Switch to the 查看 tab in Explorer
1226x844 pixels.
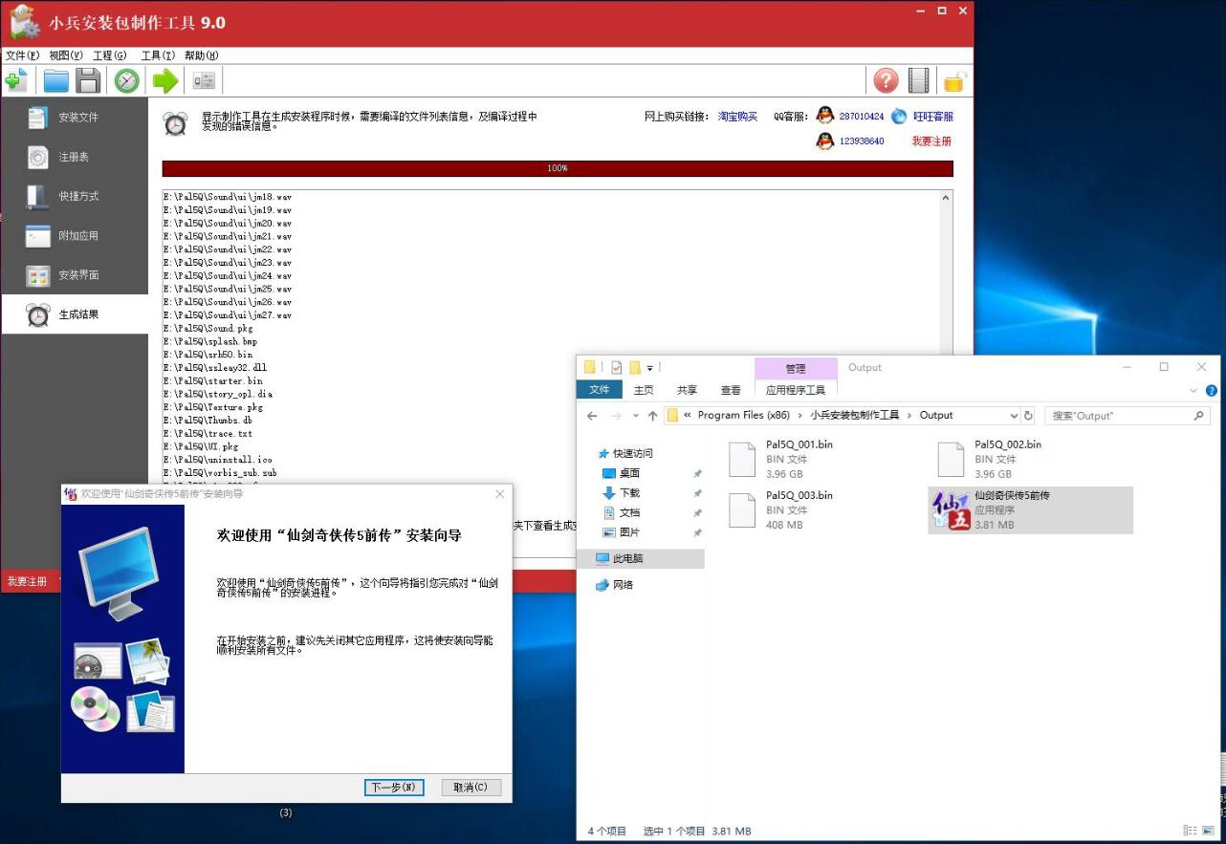(x=730, y=389)
